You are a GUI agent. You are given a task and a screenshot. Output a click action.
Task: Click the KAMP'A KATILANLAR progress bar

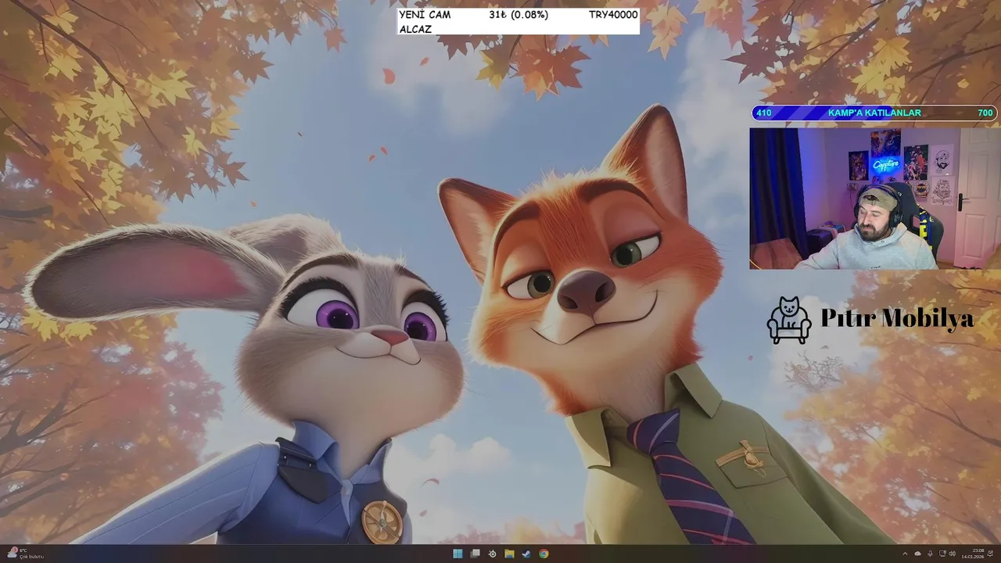(x=874, y=113)
